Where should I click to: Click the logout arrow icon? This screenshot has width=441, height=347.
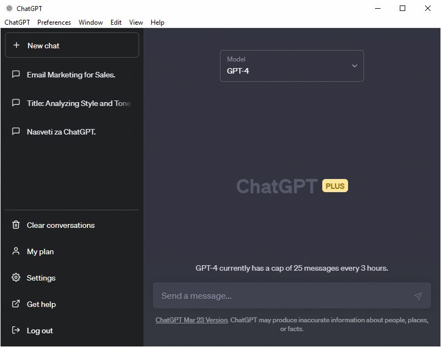click(x=16, y=330)
